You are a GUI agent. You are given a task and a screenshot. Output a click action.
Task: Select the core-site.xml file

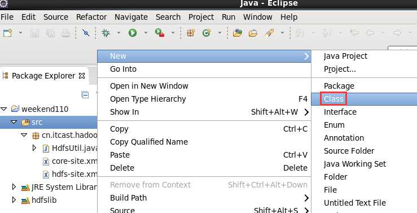pos(71,162)
